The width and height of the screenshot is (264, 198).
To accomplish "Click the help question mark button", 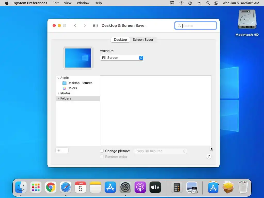I will coord(209,156).
